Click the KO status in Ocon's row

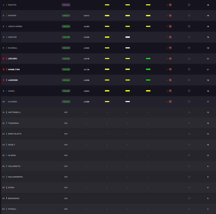point(66,188)
